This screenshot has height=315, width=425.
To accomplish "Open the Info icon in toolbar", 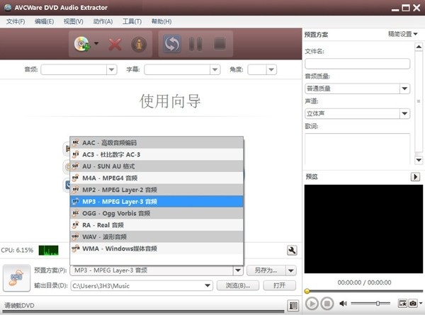I will coord(140,44).
